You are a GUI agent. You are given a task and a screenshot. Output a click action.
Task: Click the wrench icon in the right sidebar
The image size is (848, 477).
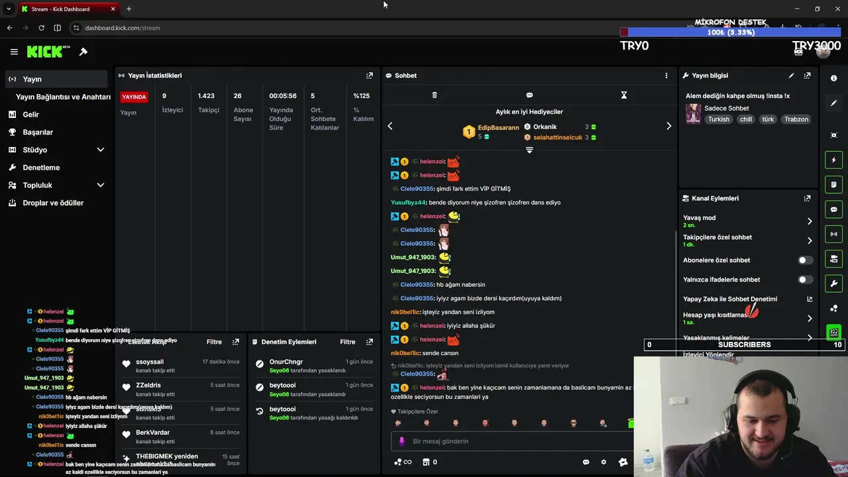tap(833, 284)
